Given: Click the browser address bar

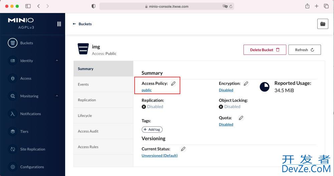Looking at the screenshot, I should (167, 6).
